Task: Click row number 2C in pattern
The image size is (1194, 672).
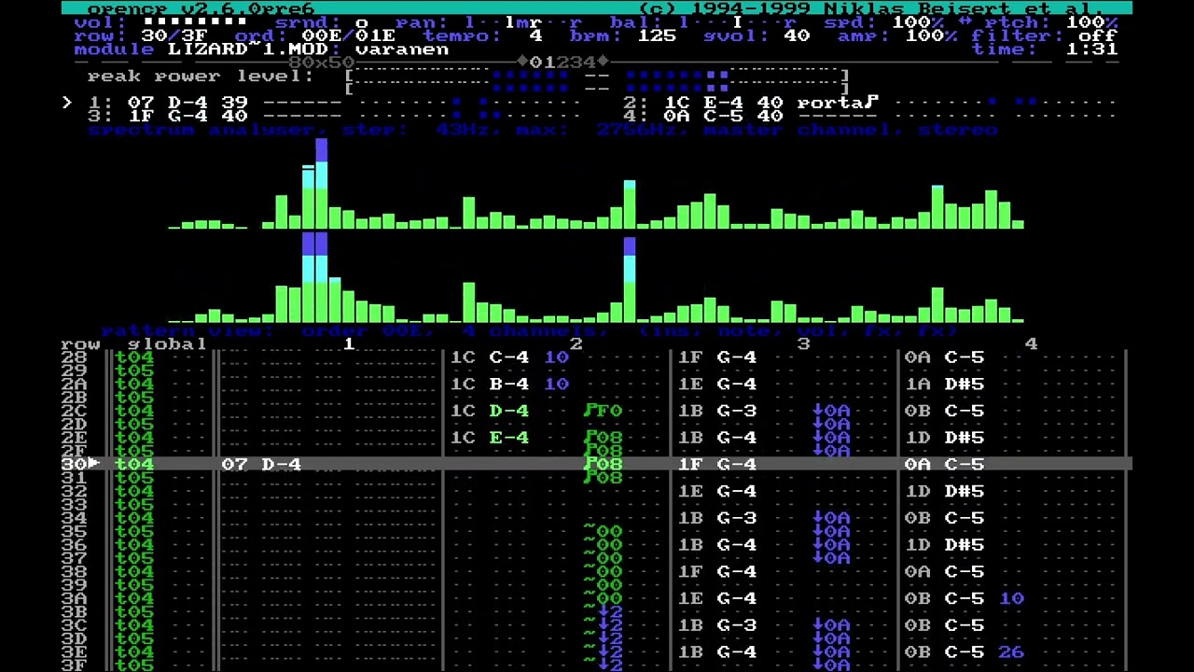Action: click(74, 412)
